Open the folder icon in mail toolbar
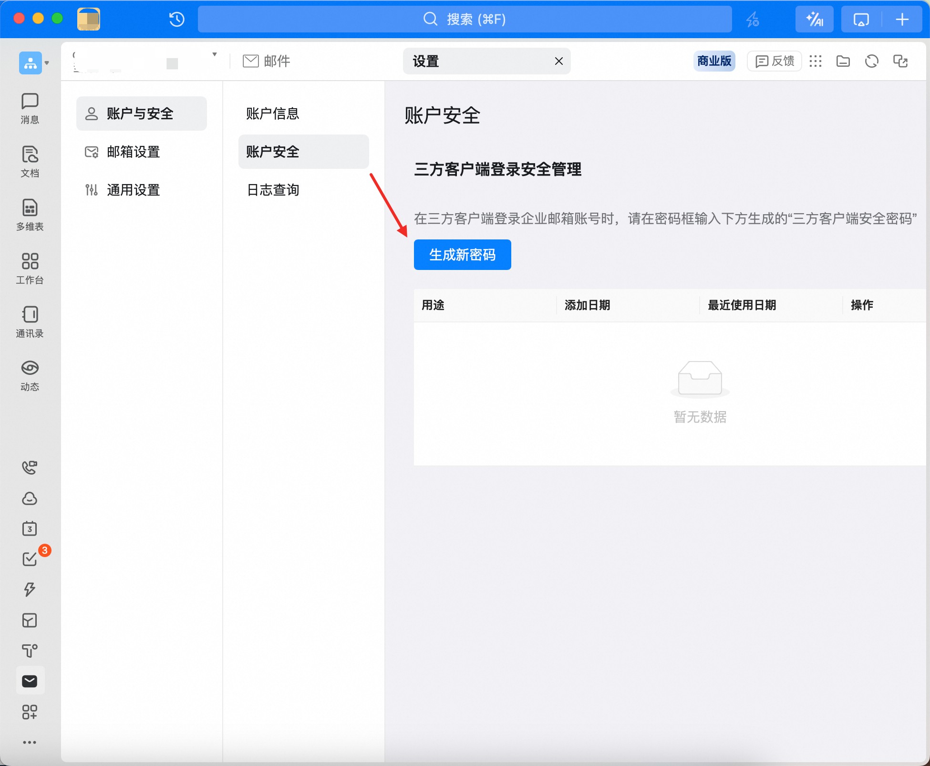The image size is (930, 766). (843, 61)
